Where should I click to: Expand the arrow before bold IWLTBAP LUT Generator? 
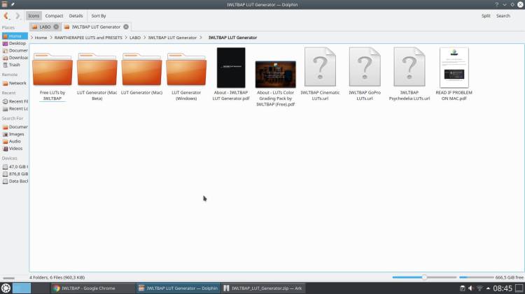[x=201, y=38]
